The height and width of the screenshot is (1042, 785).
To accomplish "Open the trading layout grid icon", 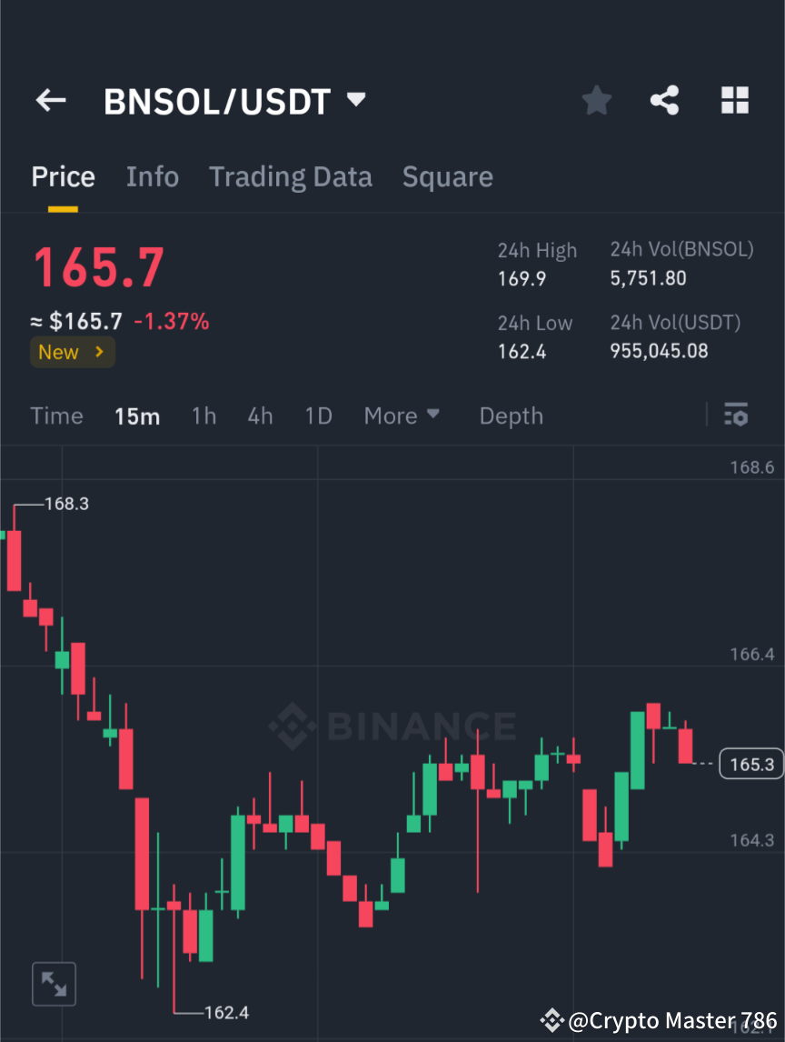I will (x=734, y=100).
